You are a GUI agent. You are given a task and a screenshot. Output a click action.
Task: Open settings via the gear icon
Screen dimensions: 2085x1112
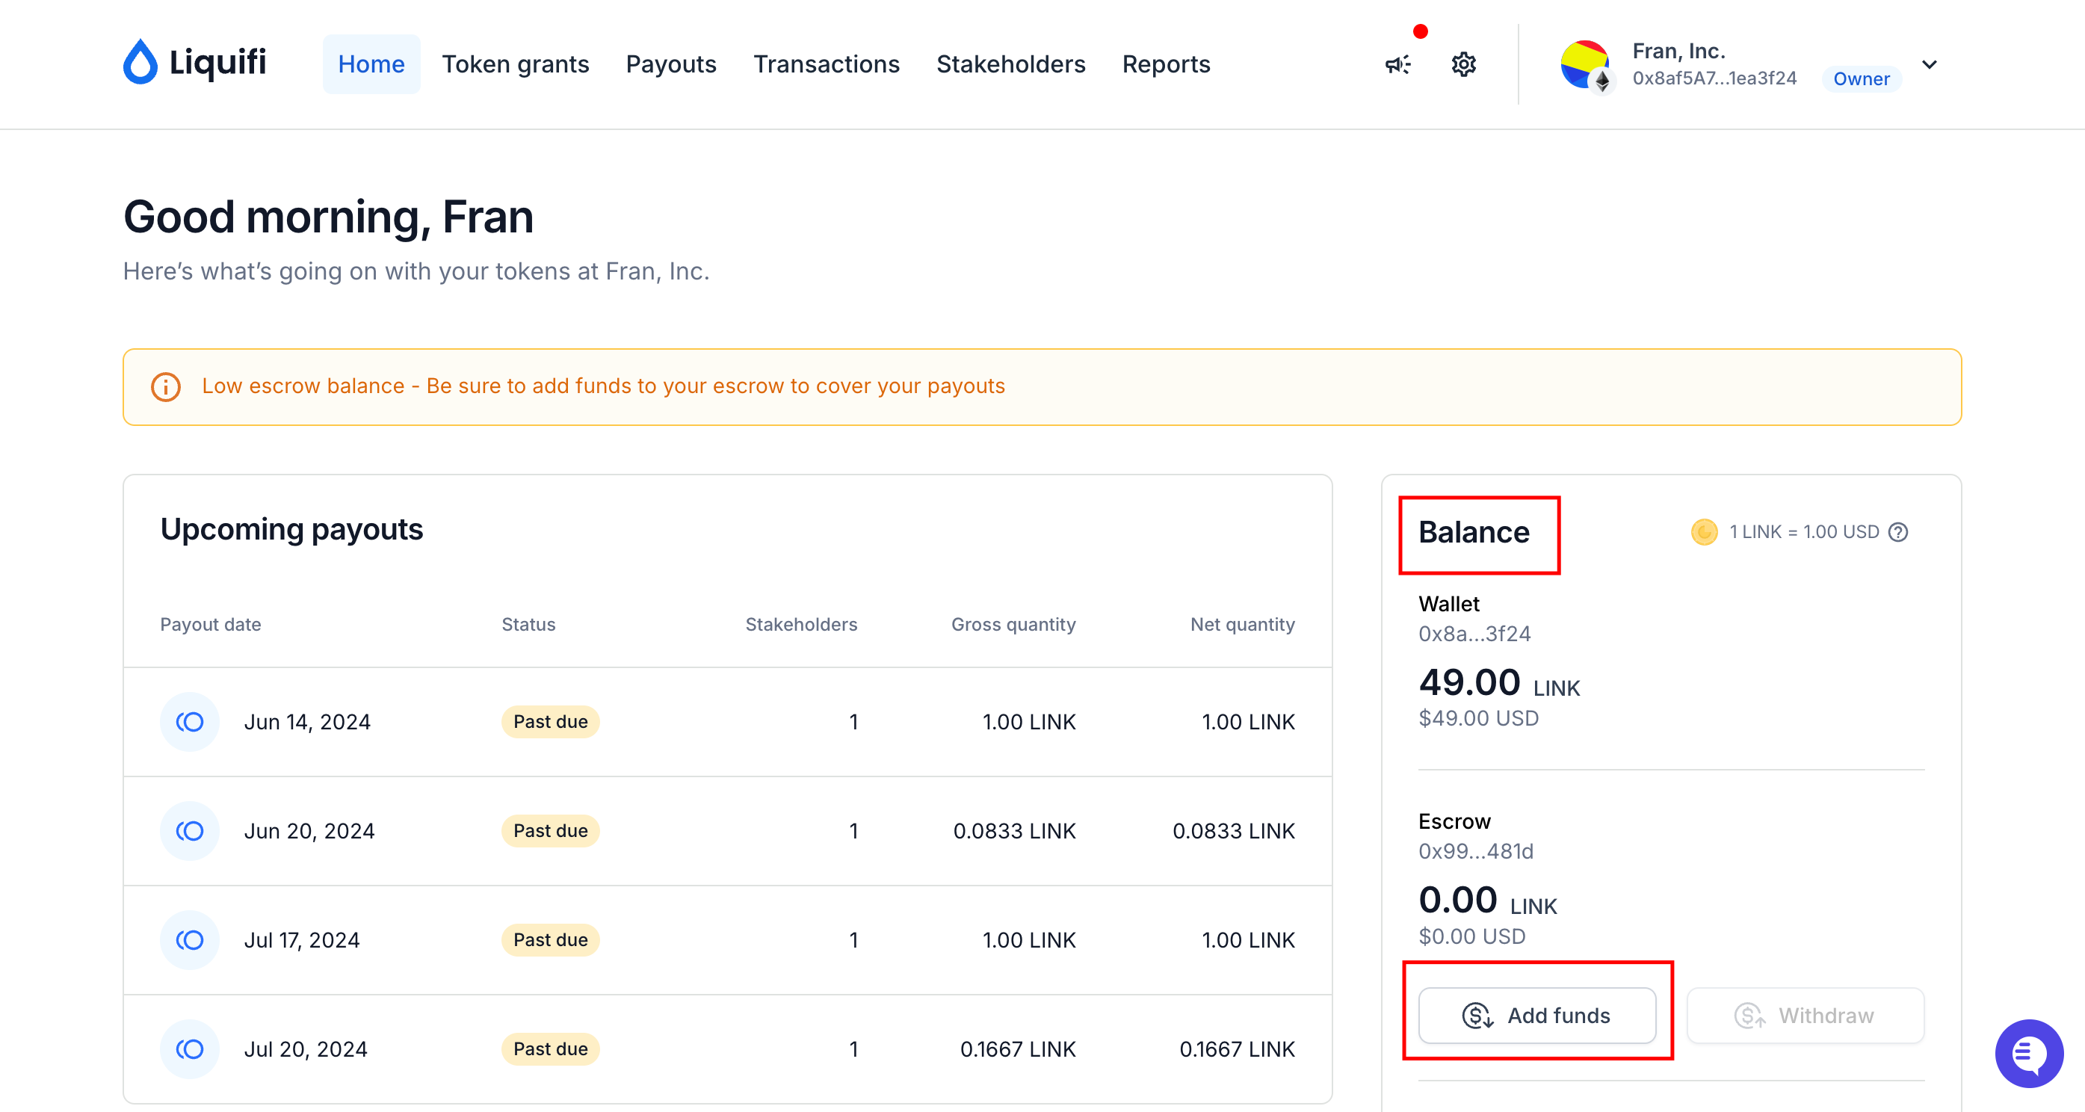tap(1463, 64)
